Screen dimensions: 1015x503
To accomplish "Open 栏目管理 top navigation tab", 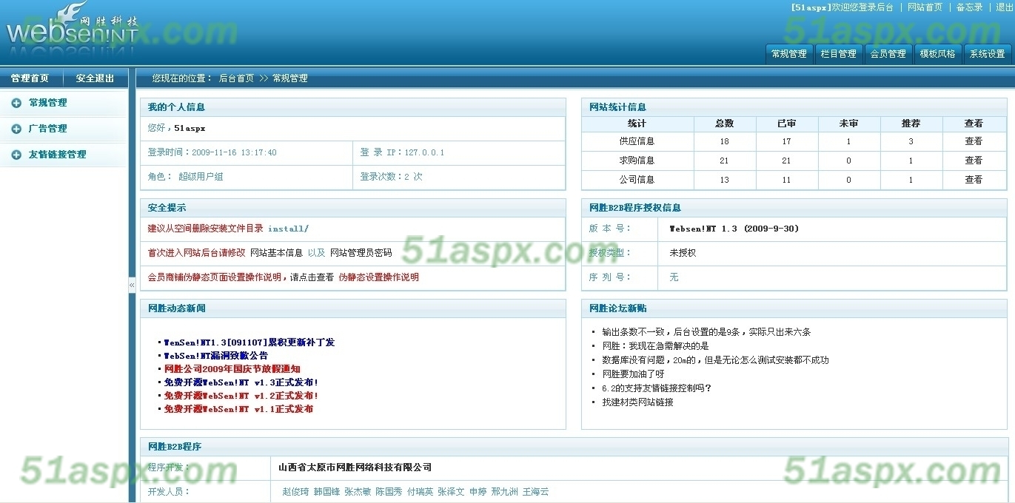I will tap(838, 54).
